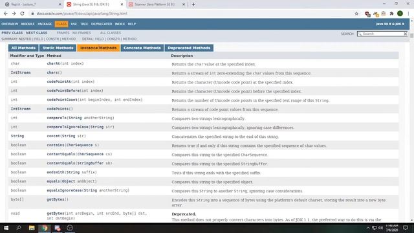Viewport: 414px width, 233px height.
Task: Select the Deprecated Methods tab
Action: point(189,48)
